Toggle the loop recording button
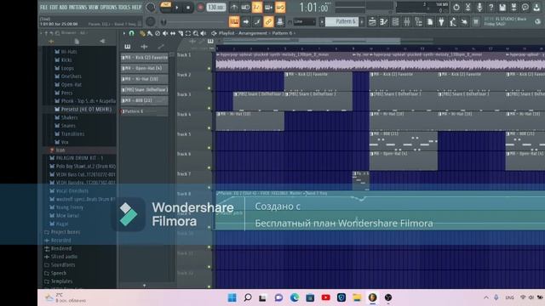The width and height of the screenshot is (545, 306). point(280,8)
